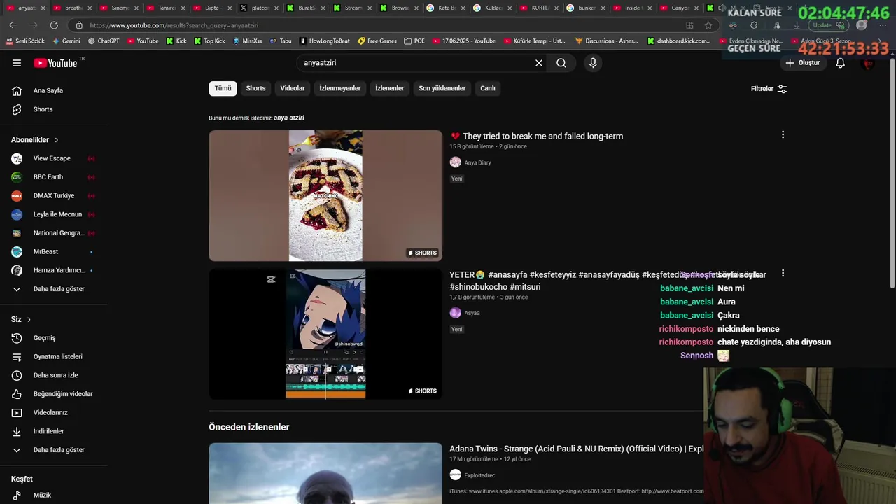
Task: Open the Free Games bookmark
Action: [377, 41]
